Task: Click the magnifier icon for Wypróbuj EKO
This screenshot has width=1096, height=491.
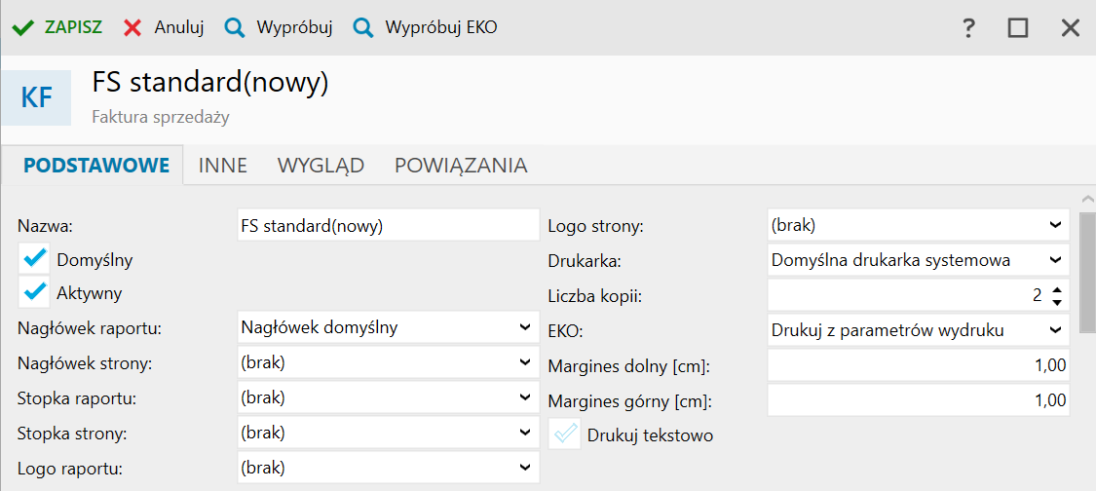Action: (x=363, y=28)
